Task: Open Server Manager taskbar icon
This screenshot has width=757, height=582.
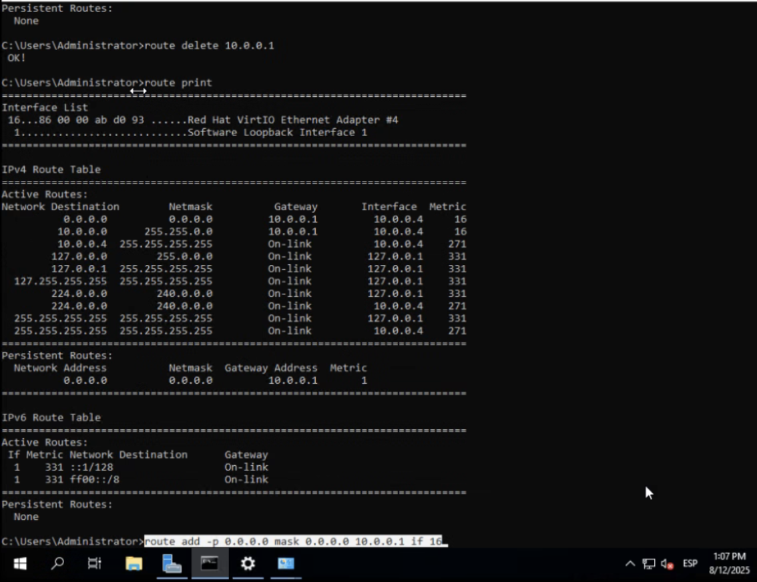Action: pyautogui.click(x=172, y=563)
